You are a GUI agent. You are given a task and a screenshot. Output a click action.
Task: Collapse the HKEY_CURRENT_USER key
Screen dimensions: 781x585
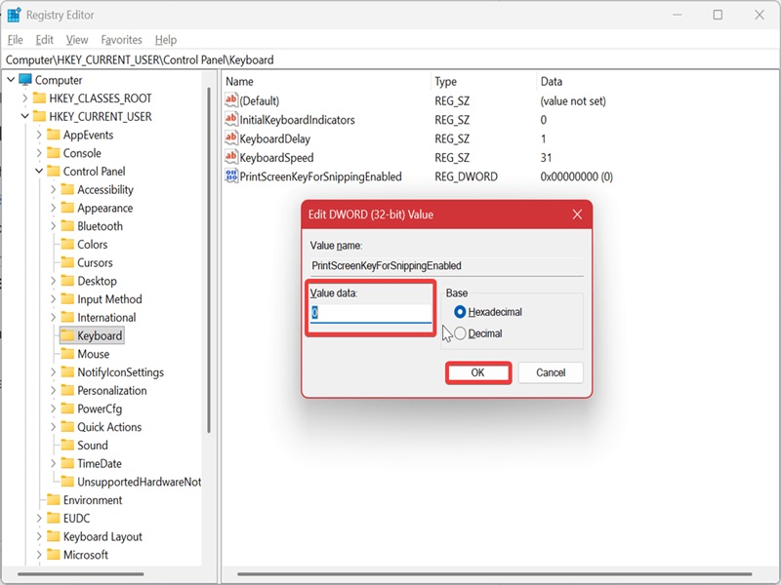tap(25, 116)
